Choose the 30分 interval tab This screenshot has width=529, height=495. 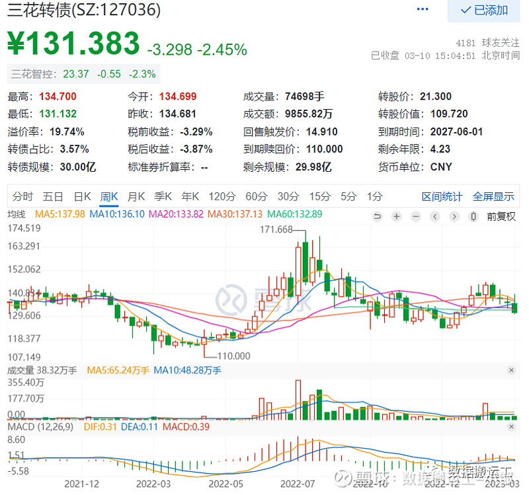pyautogui.click(x=288, y=196)
